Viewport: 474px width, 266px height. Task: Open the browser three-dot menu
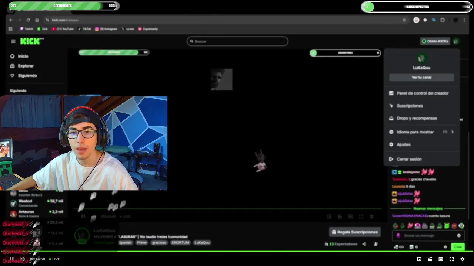[464, 20]
